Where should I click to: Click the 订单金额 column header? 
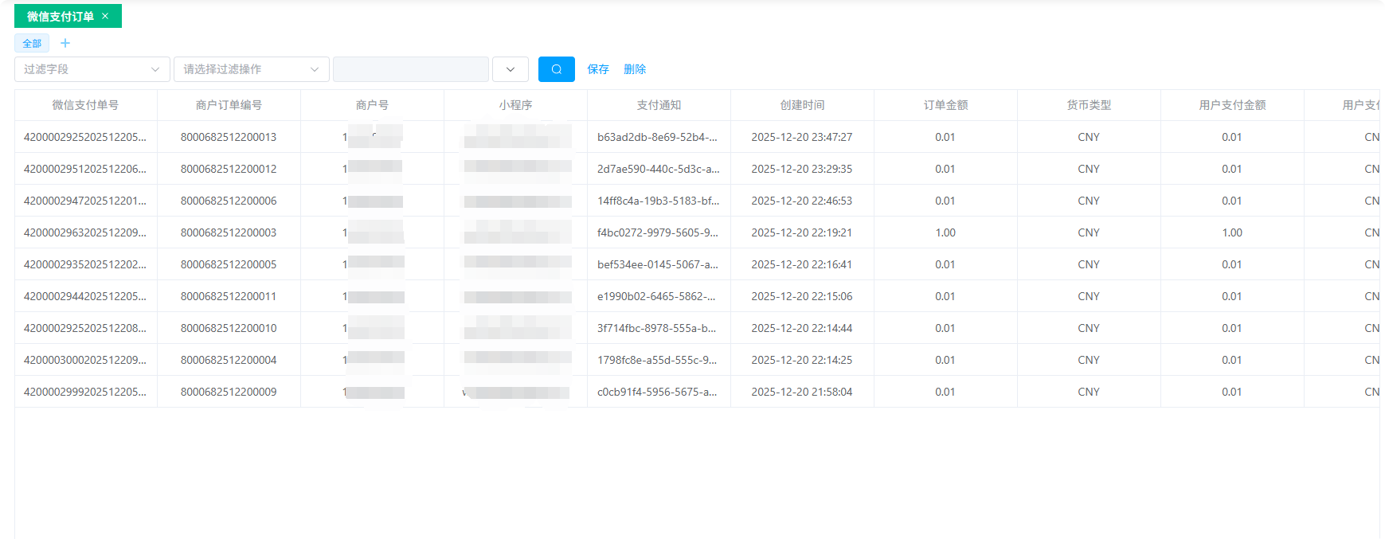tap(945, 105)
